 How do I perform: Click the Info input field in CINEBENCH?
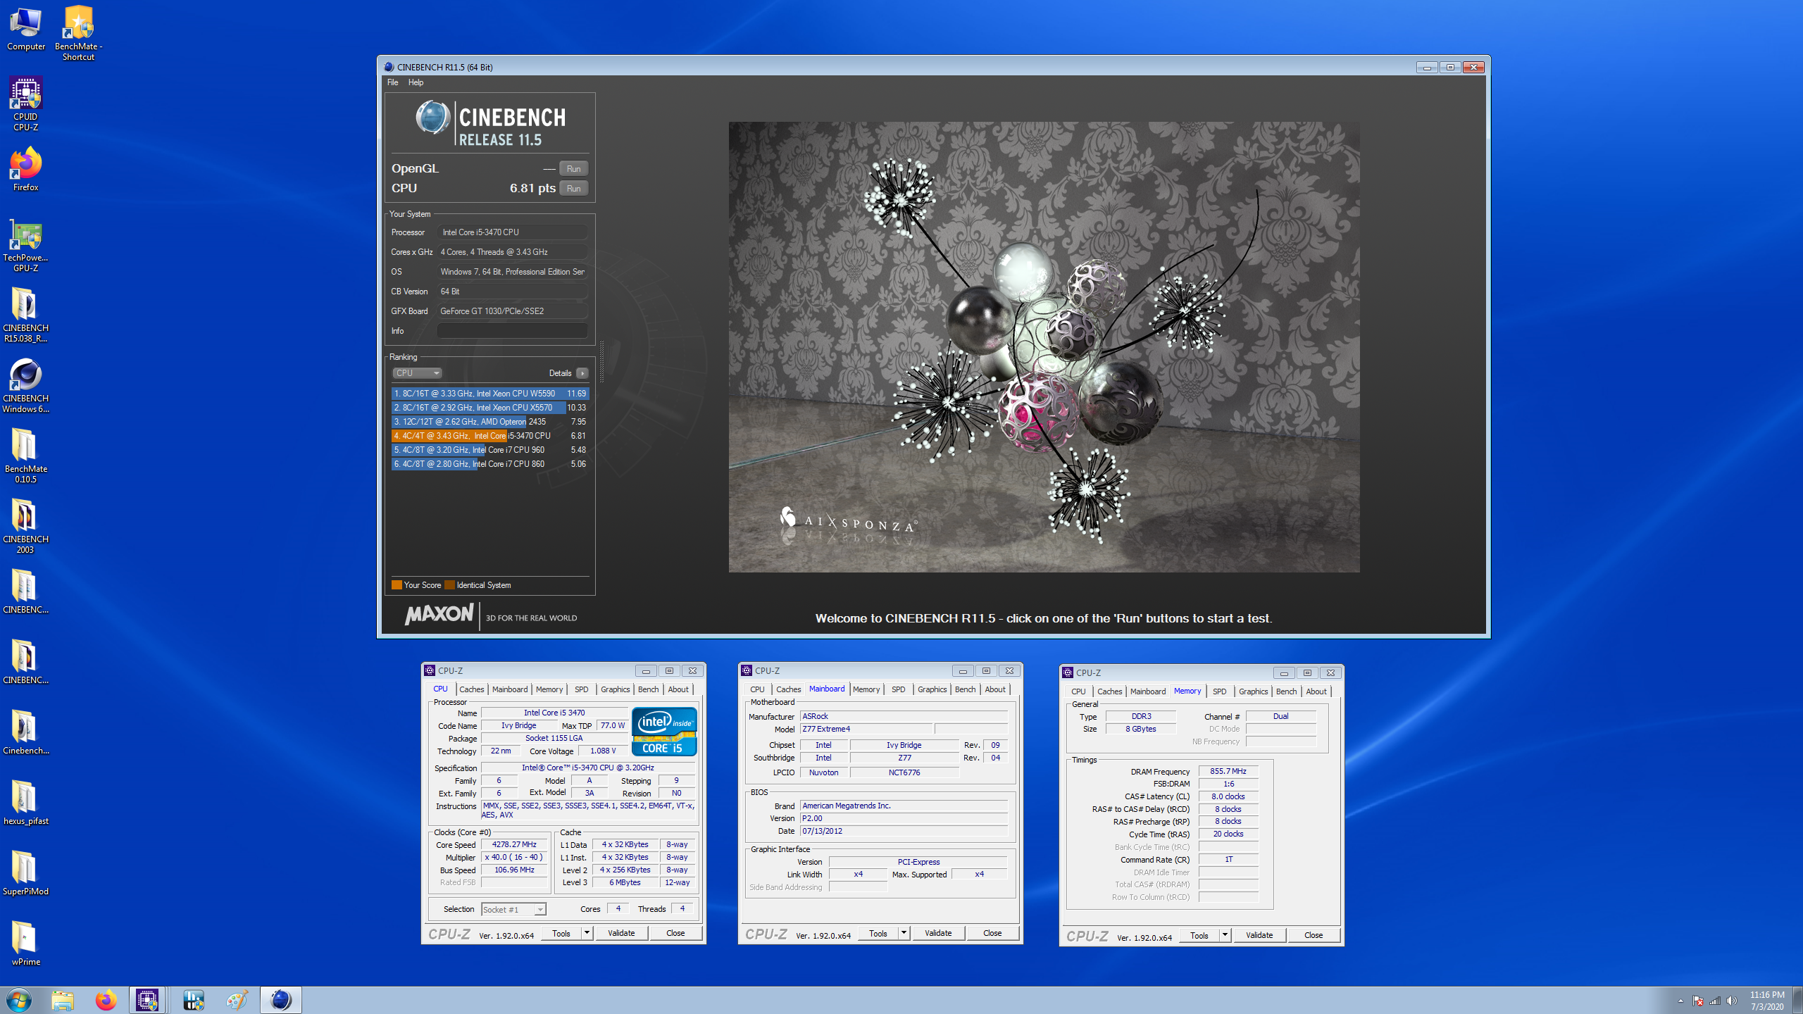(x=513, y=330)
